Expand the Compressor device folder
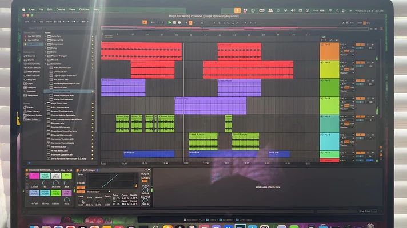Image resolution: width=407 pixels, height=228 pixels. point(45,44)
